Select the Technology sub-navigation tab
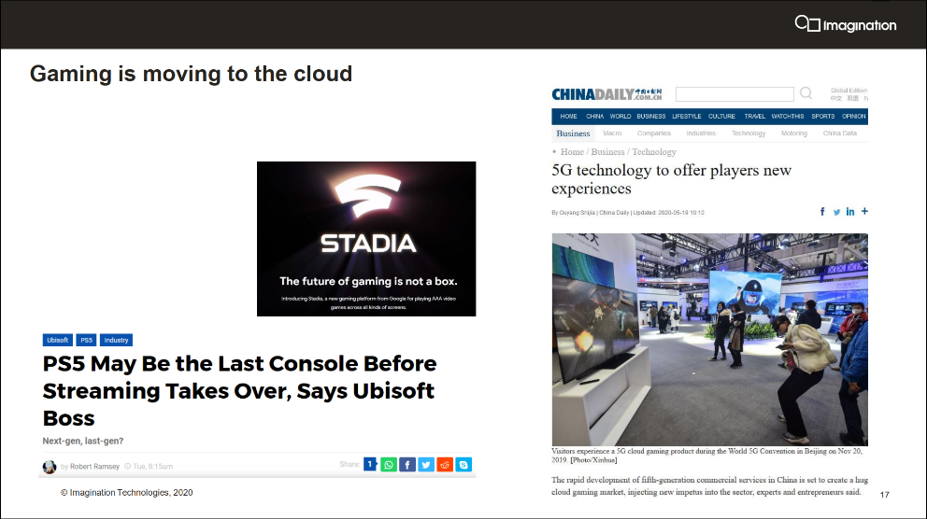The height and width of the screenshot is (519, 927). 749,133
